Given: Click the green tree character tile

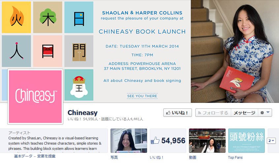Looking at the screenshot, I should [x=48, y=17].
